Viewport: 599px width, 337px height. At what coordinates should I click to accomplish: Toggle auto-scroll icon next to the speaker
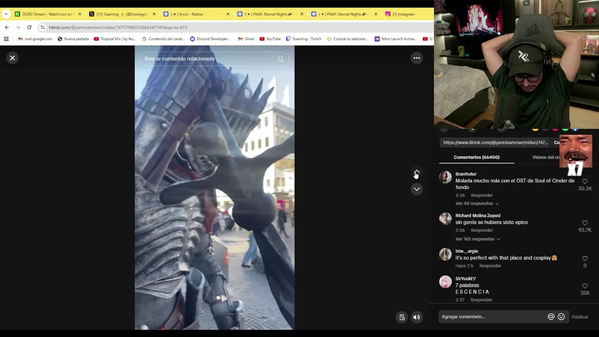pyautogui.click(x=402, y=317)
